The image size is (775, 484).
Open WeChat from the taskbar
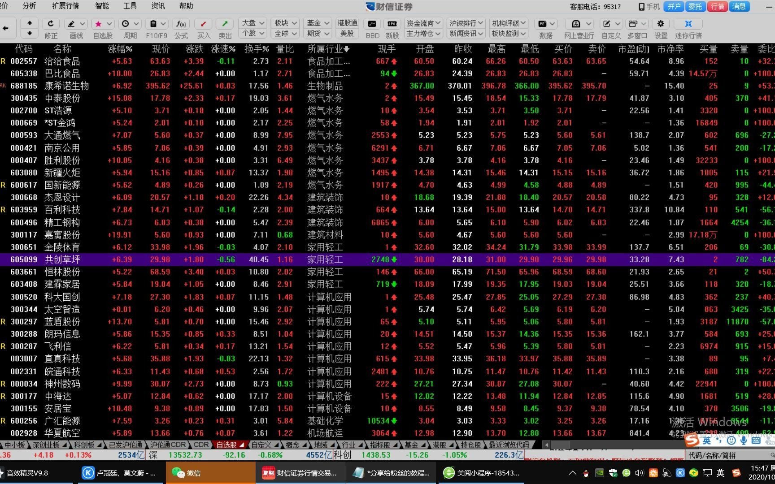(x=210, y=473)
